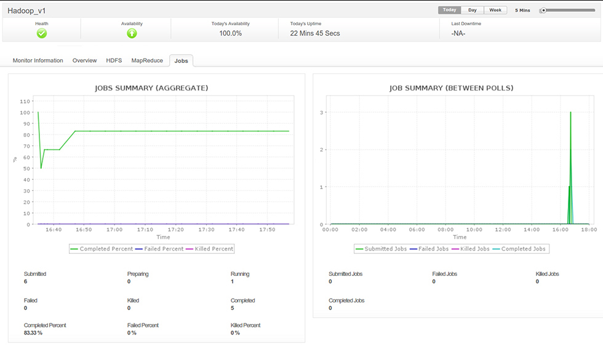The image size is (603, 348).
Task: Select the Jobs tab
Action: pyautogui.click(x=181, y=61)
